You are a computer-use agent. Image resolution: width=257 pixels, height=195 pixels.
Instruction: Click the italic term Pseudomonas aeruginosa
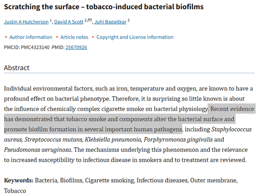click(38, 150)
